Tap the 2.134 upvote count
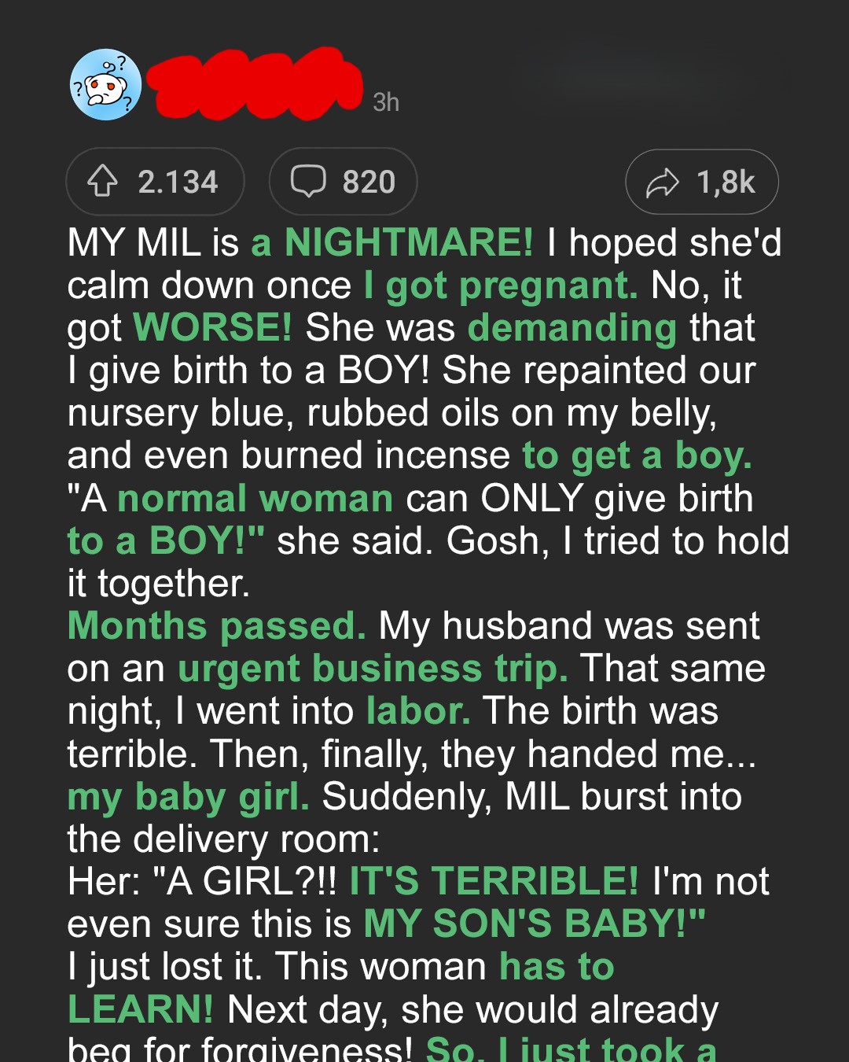Image resolution: width=849 pixels, height=1062 pixels. (x=178, y=182)
